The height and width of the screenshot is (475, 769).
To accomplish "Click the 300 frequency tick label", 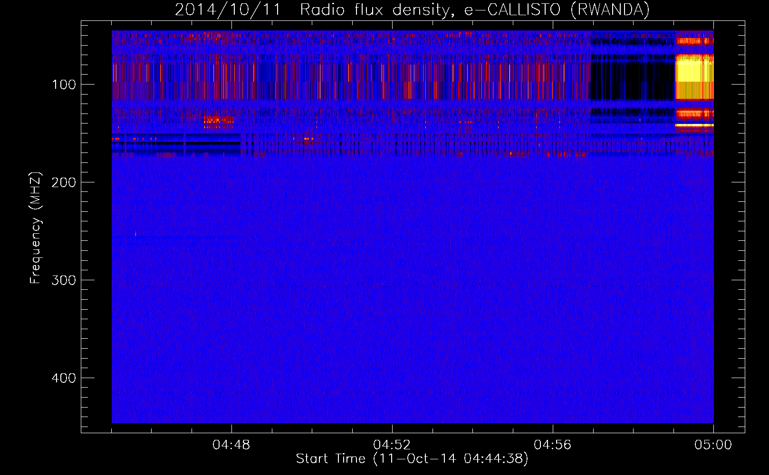I will 64,280.
